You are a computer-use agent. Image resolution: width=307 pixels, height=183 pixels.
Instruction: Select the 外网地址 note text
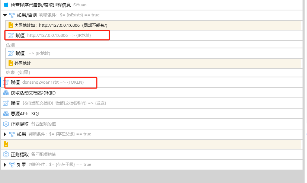coord(23,63)
